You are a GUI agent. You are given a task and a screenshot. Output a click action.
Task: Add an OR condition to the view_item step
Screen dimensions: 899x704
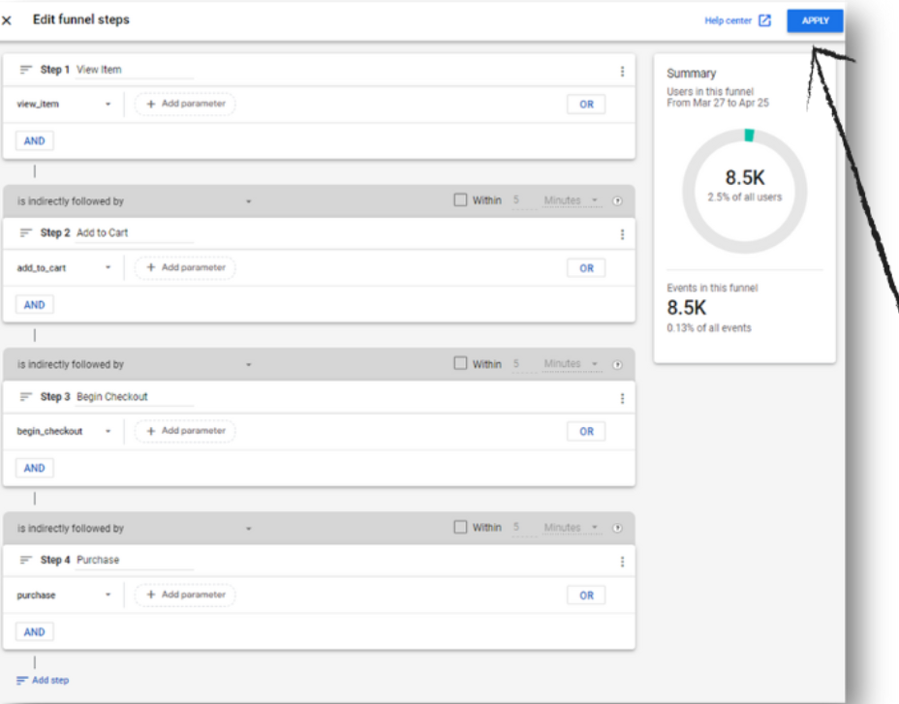coord(585,103)
